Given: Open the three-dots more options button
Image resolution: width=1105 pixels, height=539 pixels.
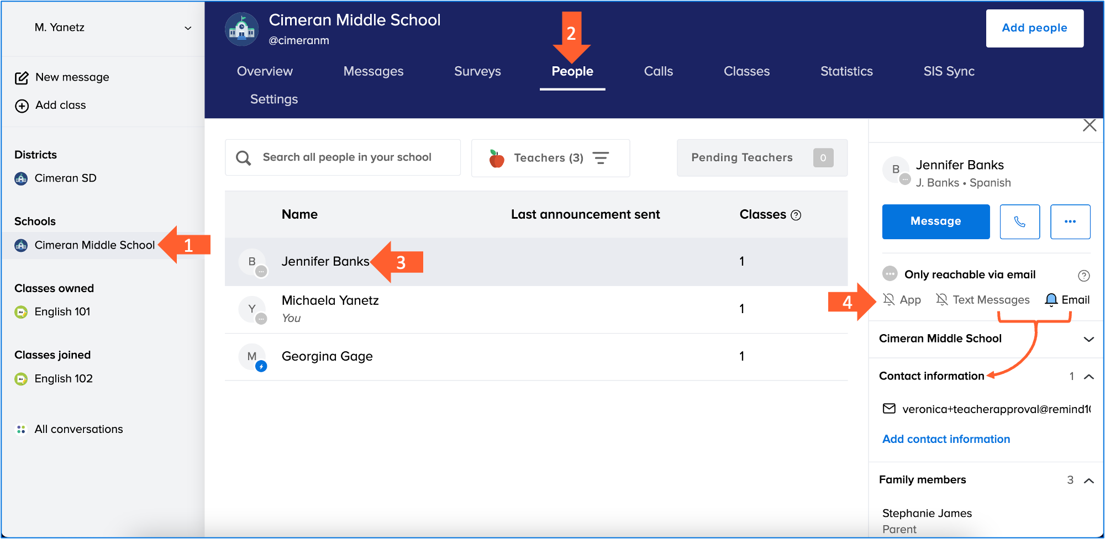Looking at the screenshot, I should pyautogui.click(x=1070, y=221).
